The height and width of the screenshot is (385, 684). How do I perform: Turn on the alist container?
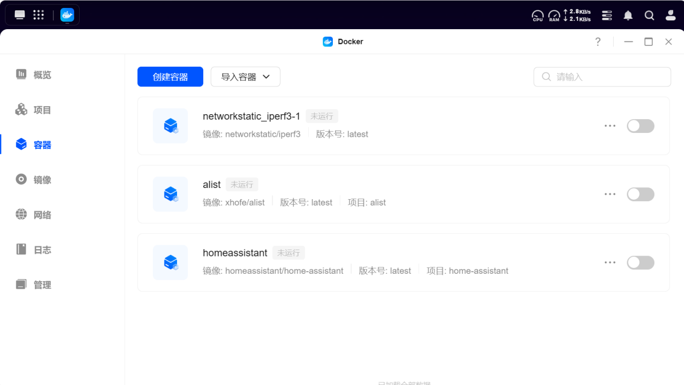tap(640, 194)
